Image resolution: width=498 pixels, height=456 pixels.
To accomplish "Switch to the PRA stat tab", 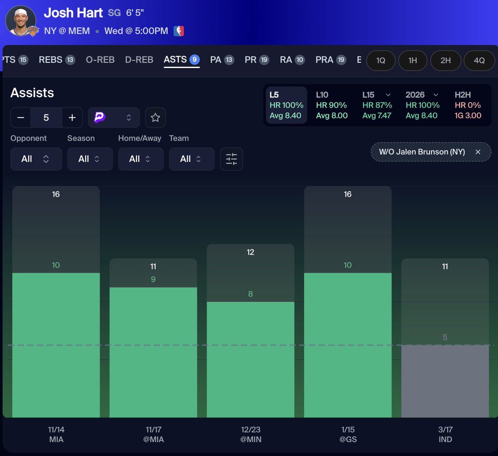I will click(x=331, y=60).
